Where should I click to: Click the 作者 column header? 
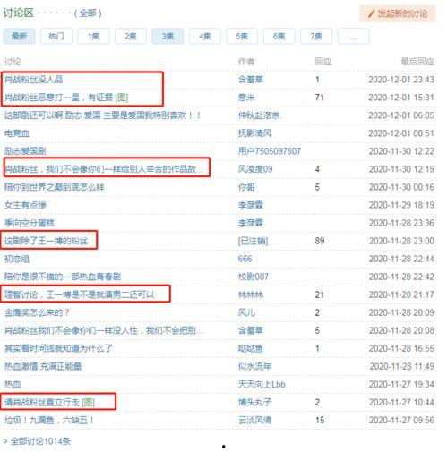pos(246,62)
